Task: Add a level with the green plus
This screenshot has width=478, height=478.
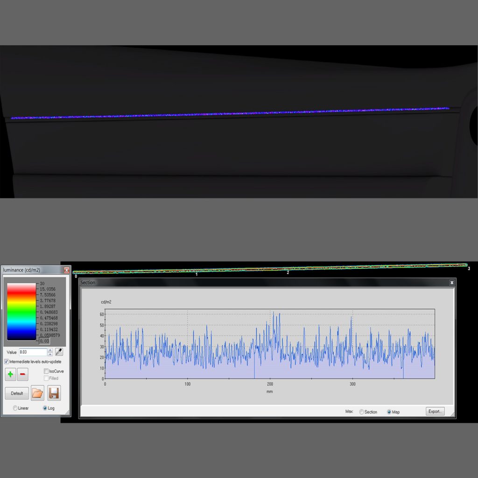Action: tap(10, 374)
